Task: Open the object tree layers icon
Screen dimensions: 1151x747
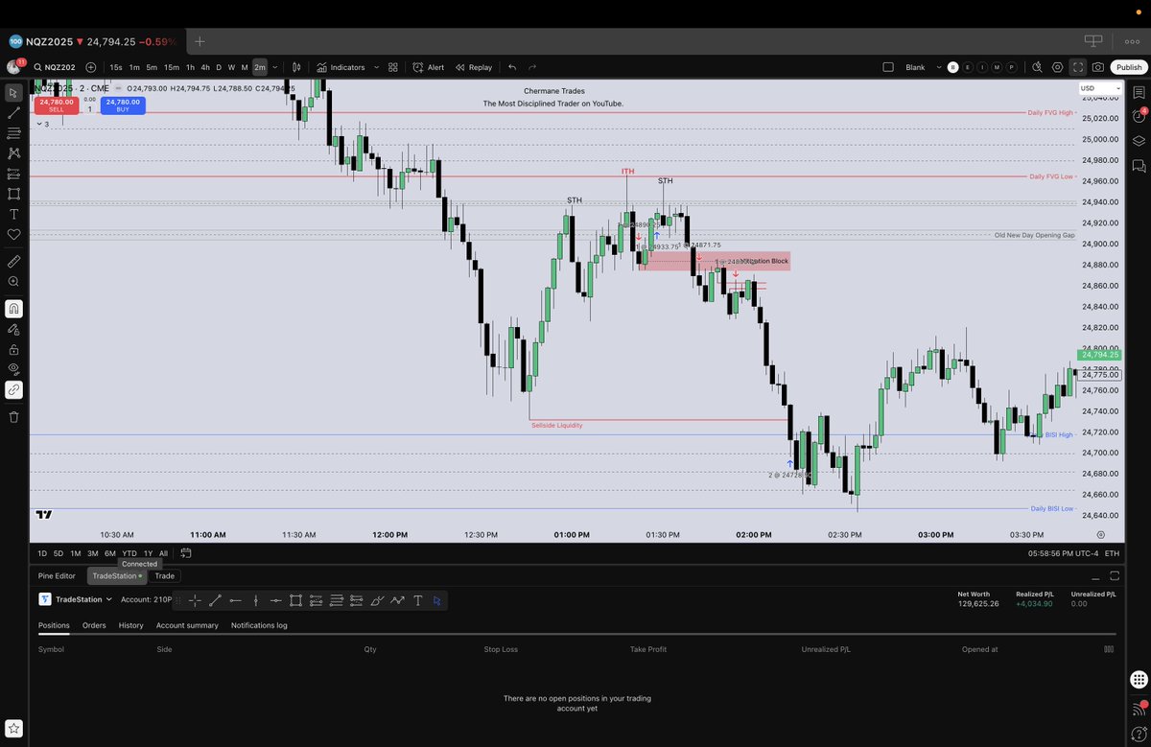Action: tap(1139, 141)
